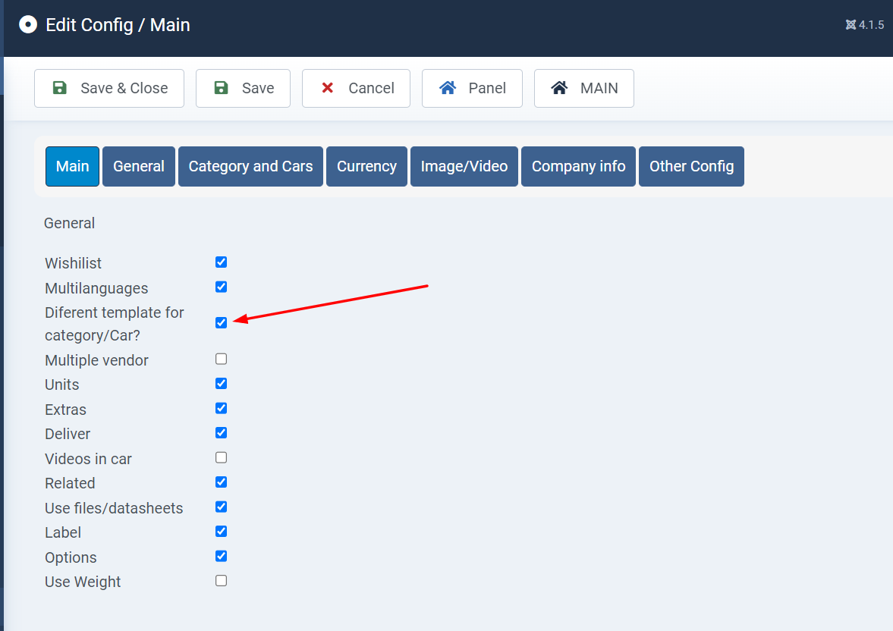893x631 pixels.
Task: Toggle the Units checkbox
Action: tap(221, 383)
